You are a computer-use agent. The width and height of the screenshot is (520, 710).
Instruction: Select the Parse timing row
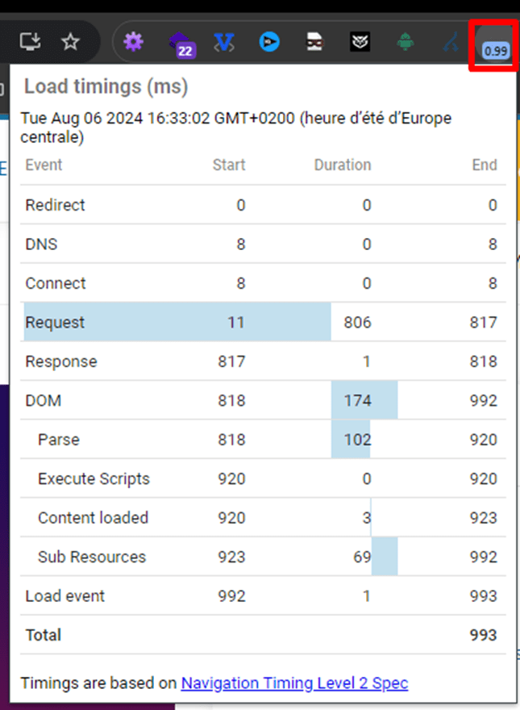point(58,440)
